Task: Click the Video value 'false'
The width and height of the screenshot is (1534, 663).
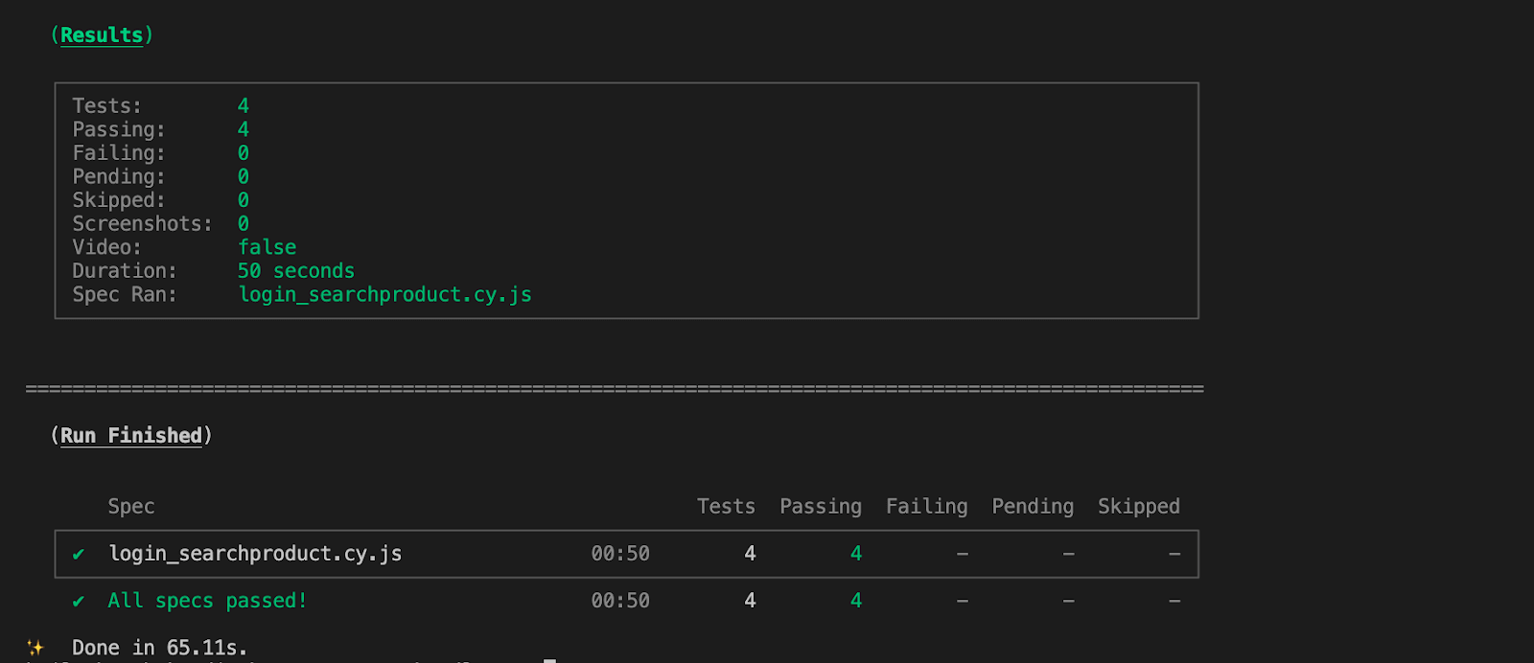Action: [267, 247]
